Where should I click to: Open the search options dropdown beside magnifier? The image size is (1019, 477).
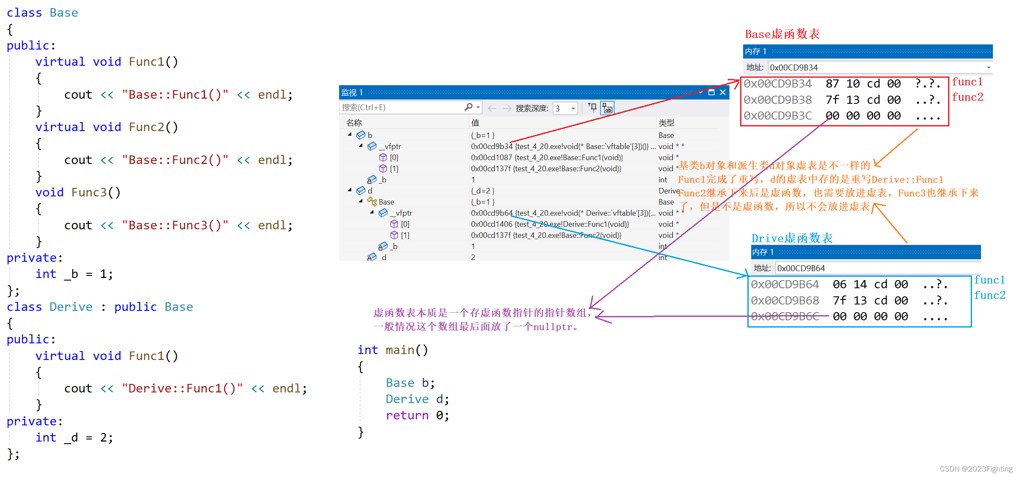478,108
